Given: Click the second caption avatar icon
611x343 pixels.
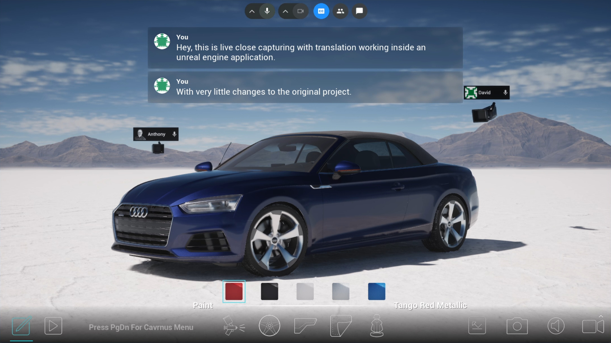Looking at the screenshot, I should point(162,86).
